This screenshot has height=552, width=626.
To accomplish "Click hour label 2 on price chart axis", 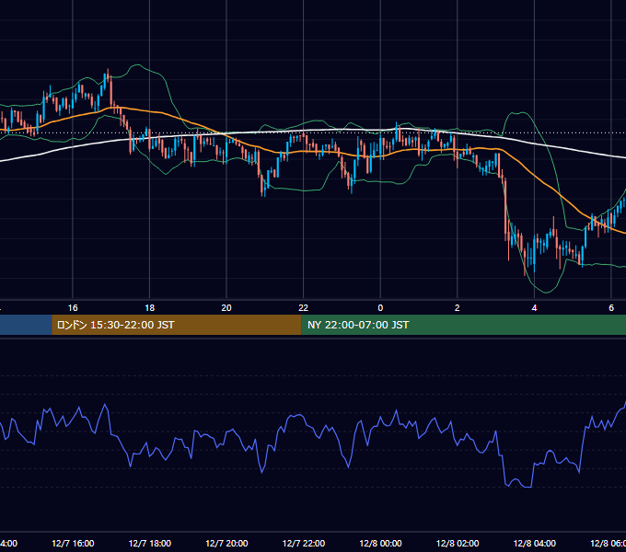I will tap(458, 308).
